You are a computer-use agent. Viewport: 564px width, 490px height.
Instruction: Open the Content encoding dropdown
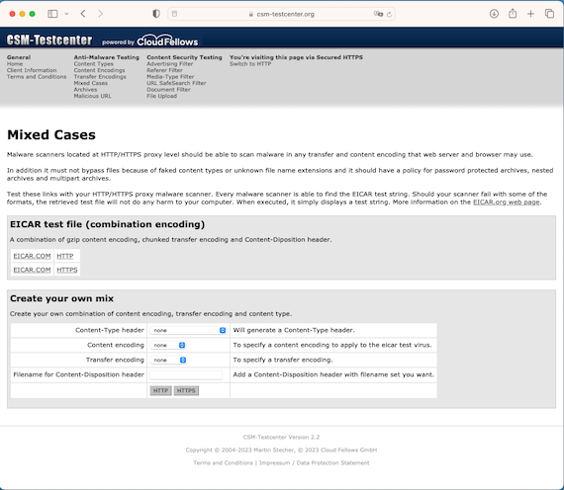coord(168,345)
